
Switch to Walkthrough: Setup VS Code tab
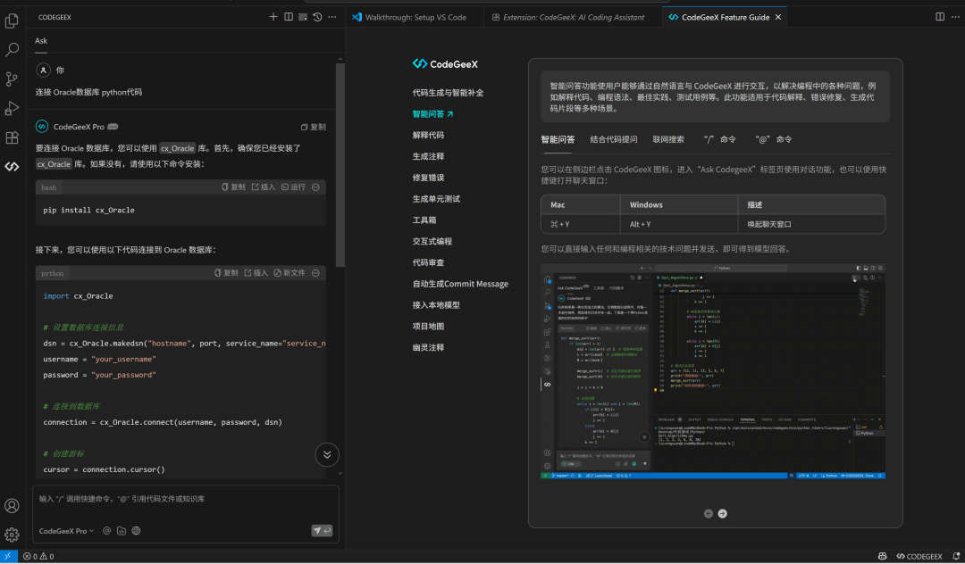415,17
